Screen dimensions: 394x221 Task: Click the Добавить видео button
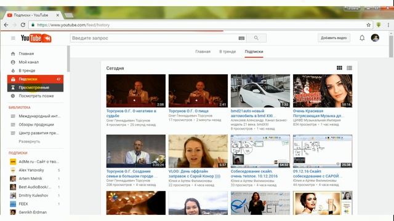334,38
